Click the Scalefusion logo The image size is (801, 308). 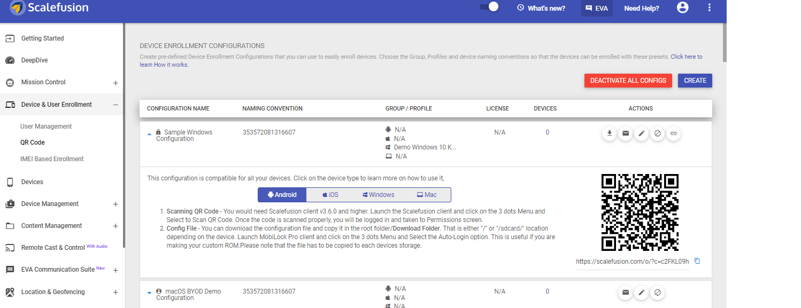pos(49,7)
